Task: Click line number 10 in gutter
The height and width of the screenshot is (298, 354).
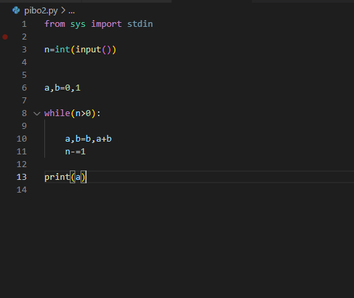Action: (21, 139)
